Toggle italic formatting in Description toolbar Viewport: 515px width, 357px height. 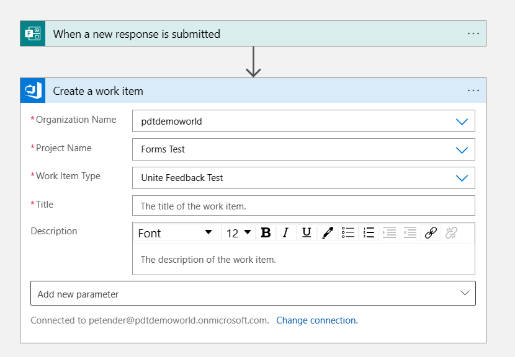pyautogui.click(x=285, y=233)
